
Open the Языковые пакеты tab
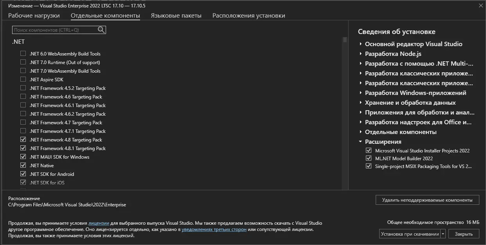click(176, 16)
